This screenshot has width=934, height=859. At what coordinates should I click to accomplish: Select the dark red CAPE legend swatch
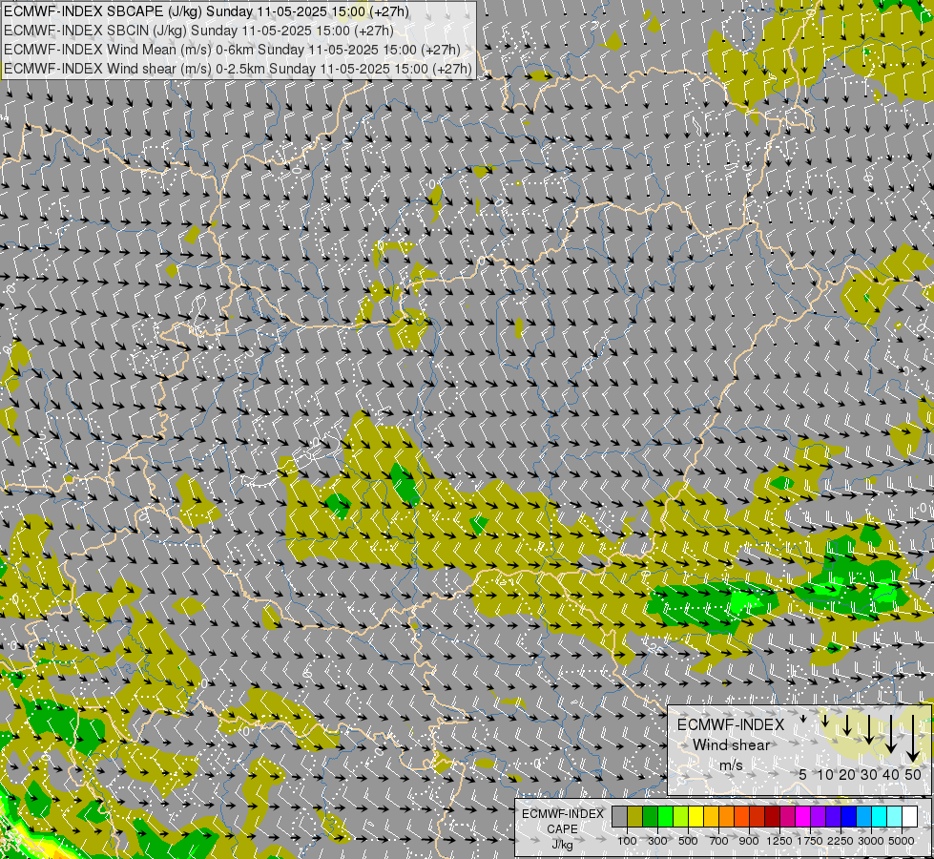point(772,816)
